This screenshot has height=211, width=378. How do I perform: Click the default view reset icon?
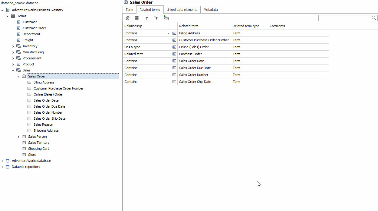click(127, 18)
